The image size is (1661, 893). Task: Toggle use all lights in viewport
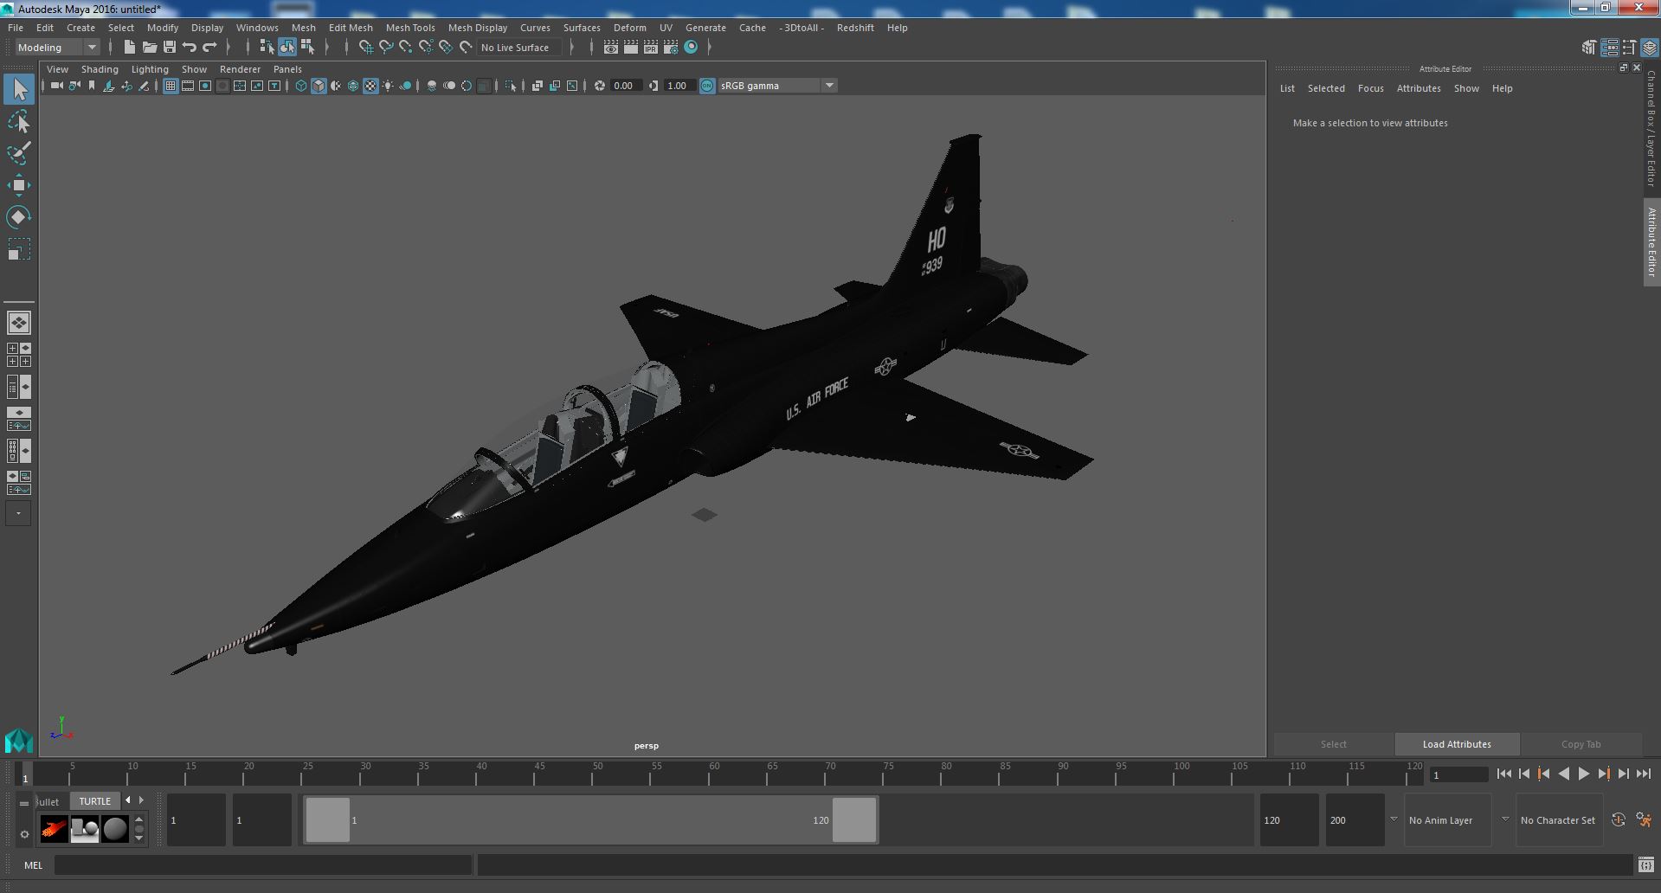[388, 86]
